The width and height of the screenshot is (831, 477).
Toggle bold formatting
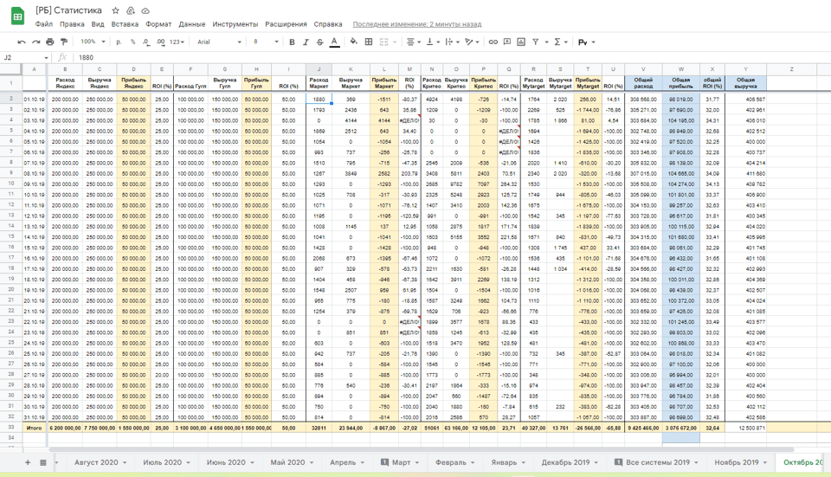(x=292, y=42)
